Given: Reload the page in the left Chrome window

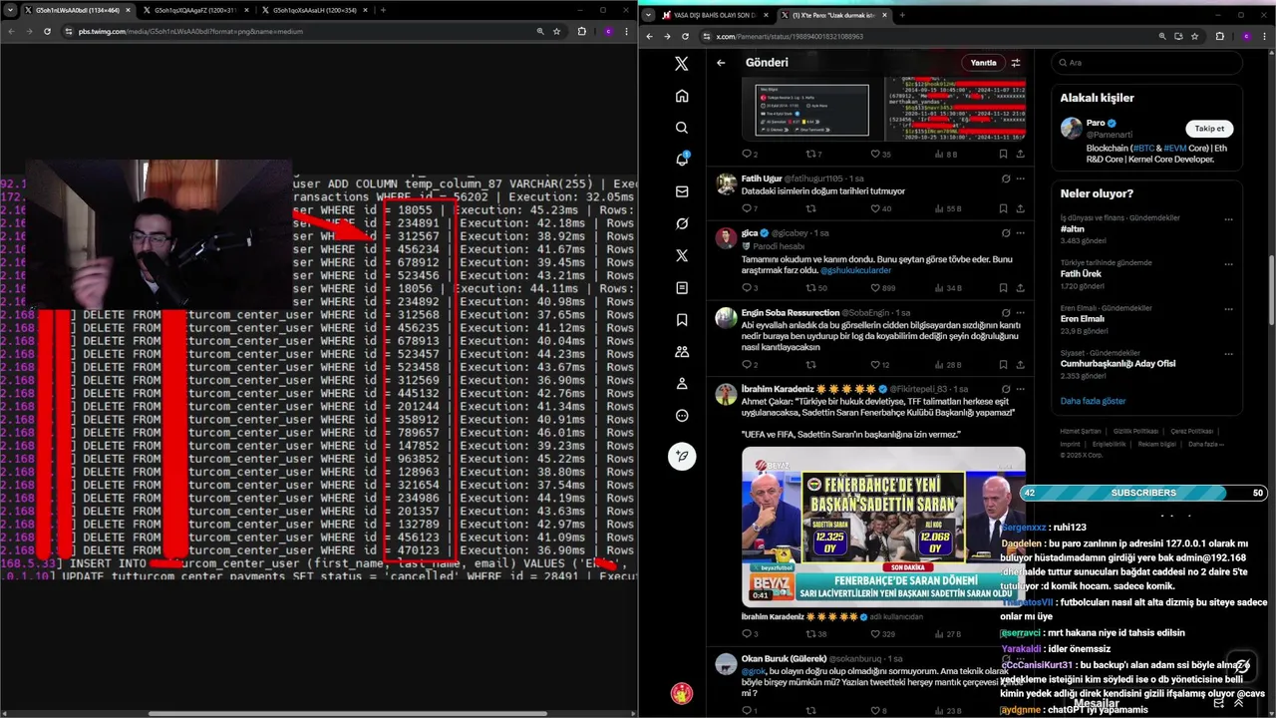Looking at the screenshot, I should [47, 31].
